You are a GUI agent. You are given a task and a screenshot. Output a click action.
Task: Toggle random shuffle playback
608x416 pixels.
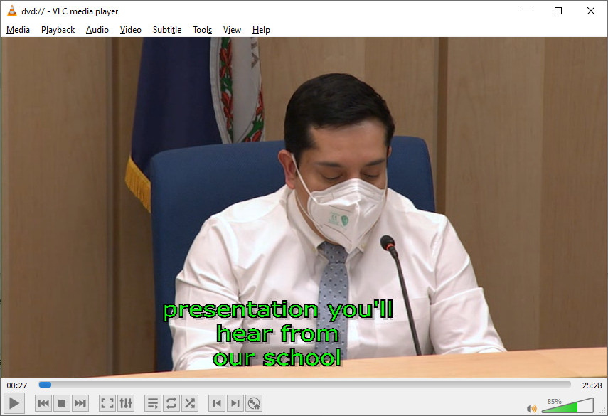tap(190, 403)
